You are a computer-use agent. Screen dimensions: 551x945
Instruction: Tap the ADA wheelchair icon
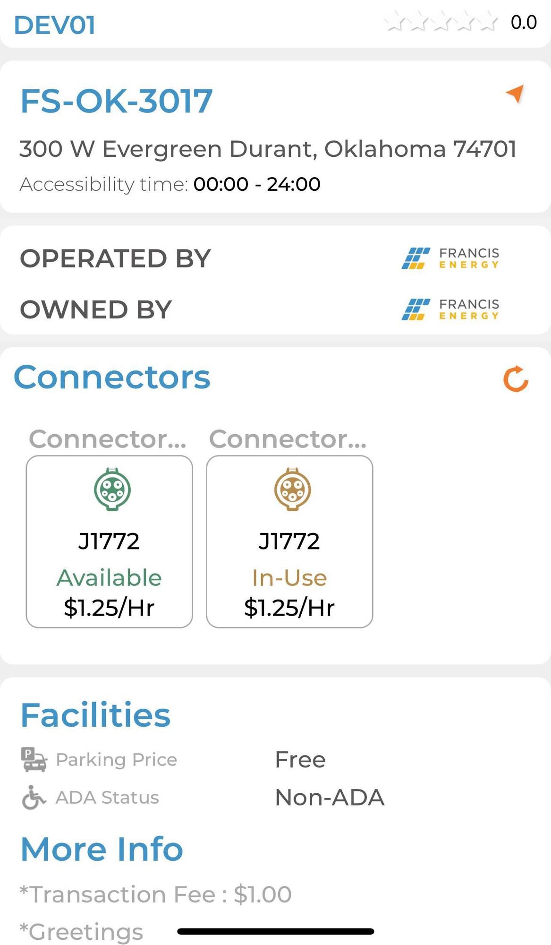point(34,797)
